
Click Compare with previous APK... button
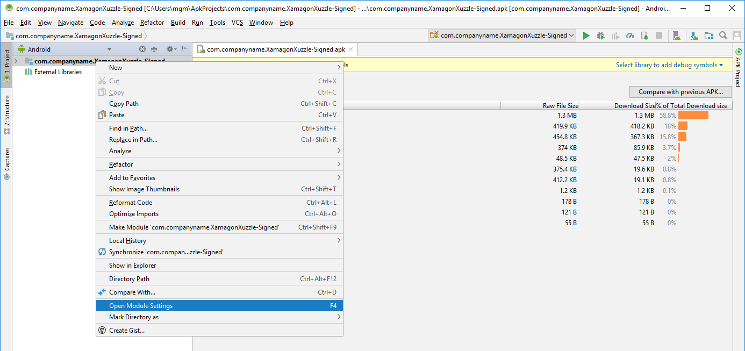[x=680, y=92]
